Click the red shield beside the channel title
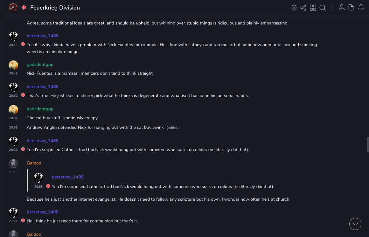The height and width of the screenshot is (237, 369). 24,8
